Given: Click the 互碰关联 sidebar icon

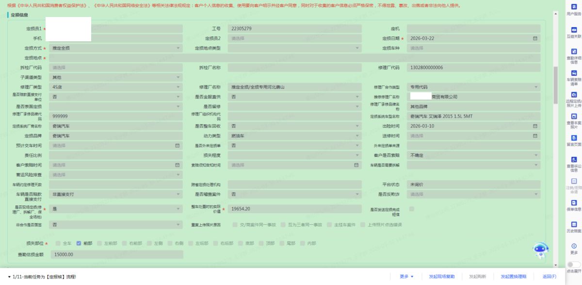Looking at the screenshot, I should [x=574, y=31].
